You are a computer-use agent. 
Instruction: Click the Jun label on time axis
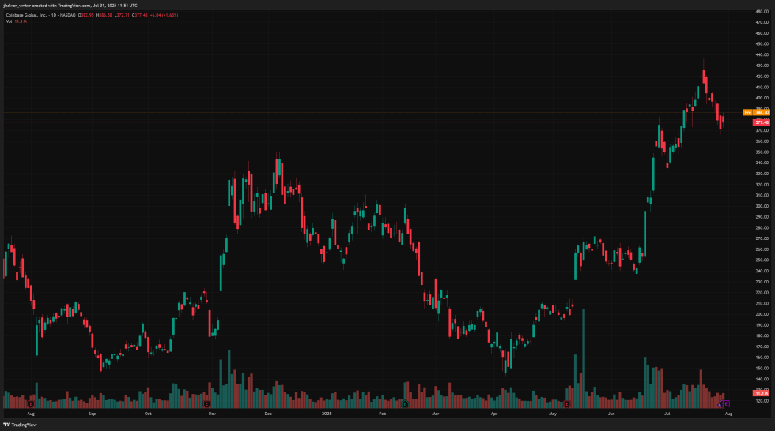coord(612,412)
